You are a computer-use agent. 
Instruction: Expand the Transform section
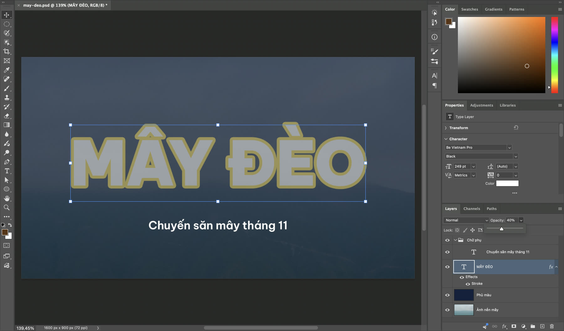(446, 128)
